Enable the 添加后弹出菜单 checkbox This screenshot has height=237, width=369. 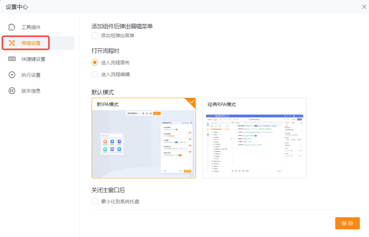coord(95,36)
